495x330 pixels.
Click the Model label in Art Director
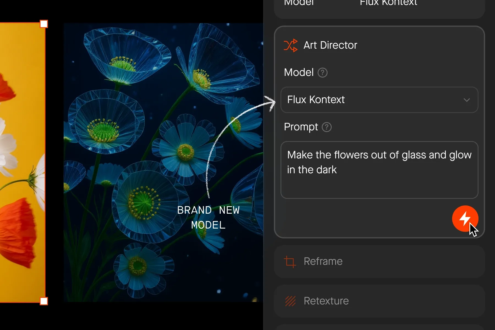point(299,73)
